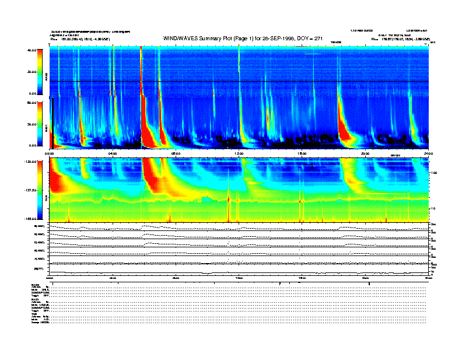Viewport: 462px width, 357px height.
Task: Click the 24:00 tick label under RAD1 spectrogram
Action: 428,153
